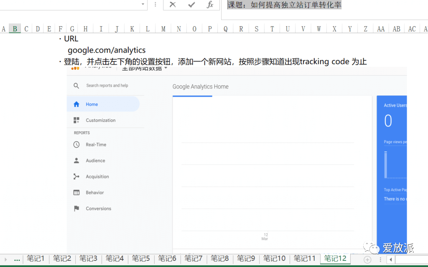
Task: Click the Active Users count 0
Action: [388, 121]
